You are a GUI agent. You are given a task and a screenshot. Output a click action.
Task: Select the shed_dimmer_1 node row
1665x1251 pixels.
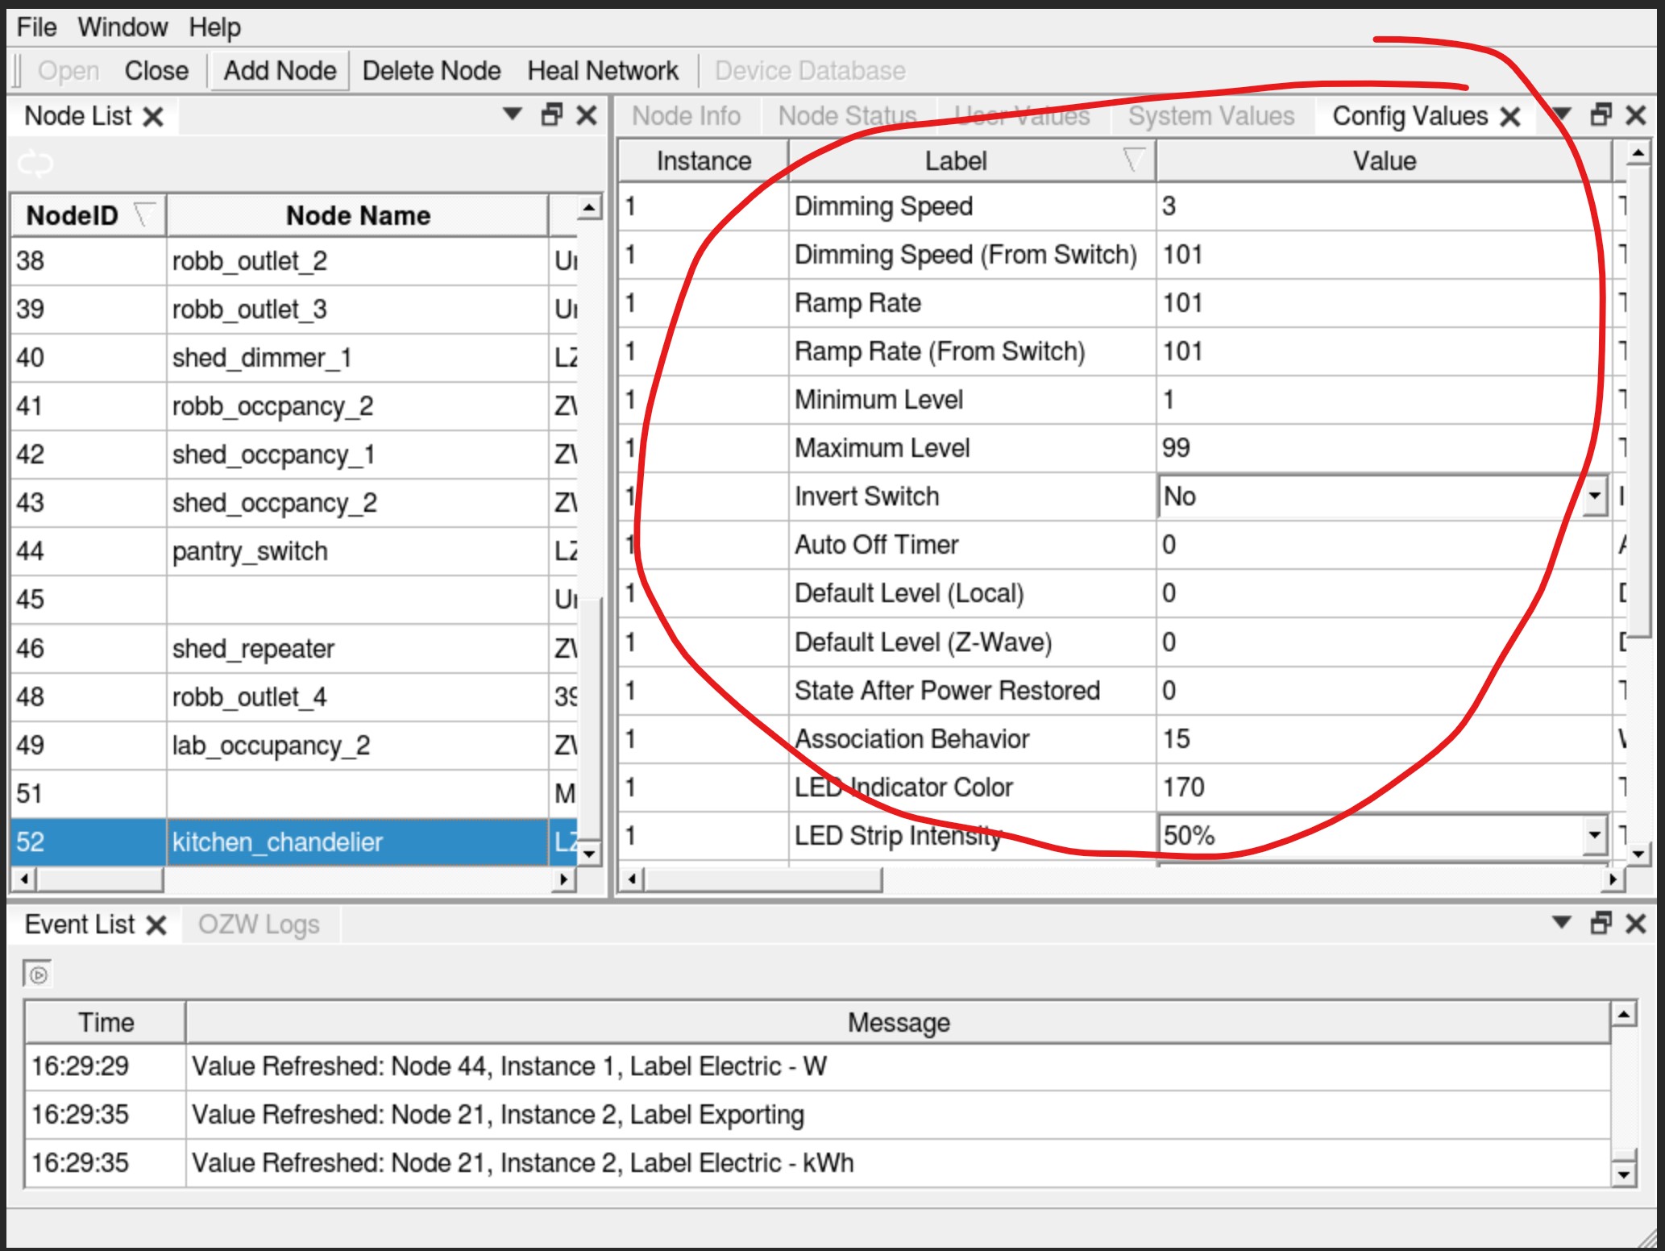[x=294, y=358]
